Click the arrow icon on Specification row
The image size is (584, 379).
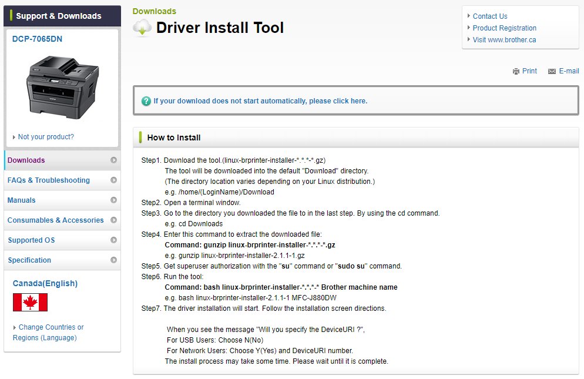pos(113,260)
